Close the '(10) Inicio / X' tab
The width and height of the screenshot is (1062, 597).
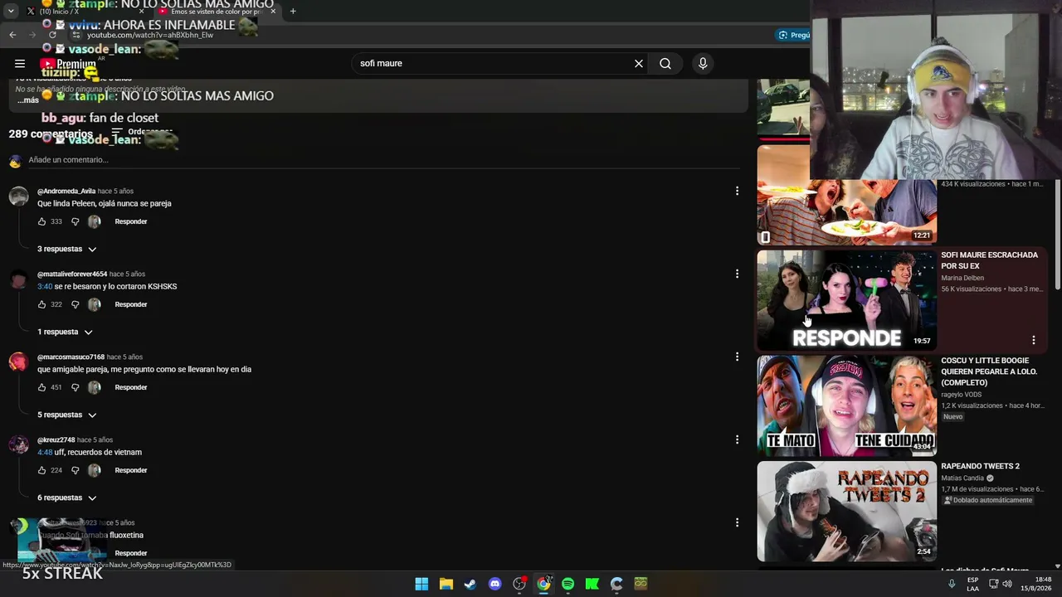coord(141,12)
